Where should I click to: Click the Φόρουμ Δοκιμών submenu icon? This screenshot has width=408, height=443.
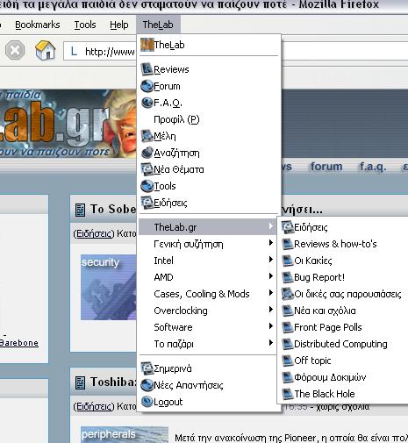[288, 377]
